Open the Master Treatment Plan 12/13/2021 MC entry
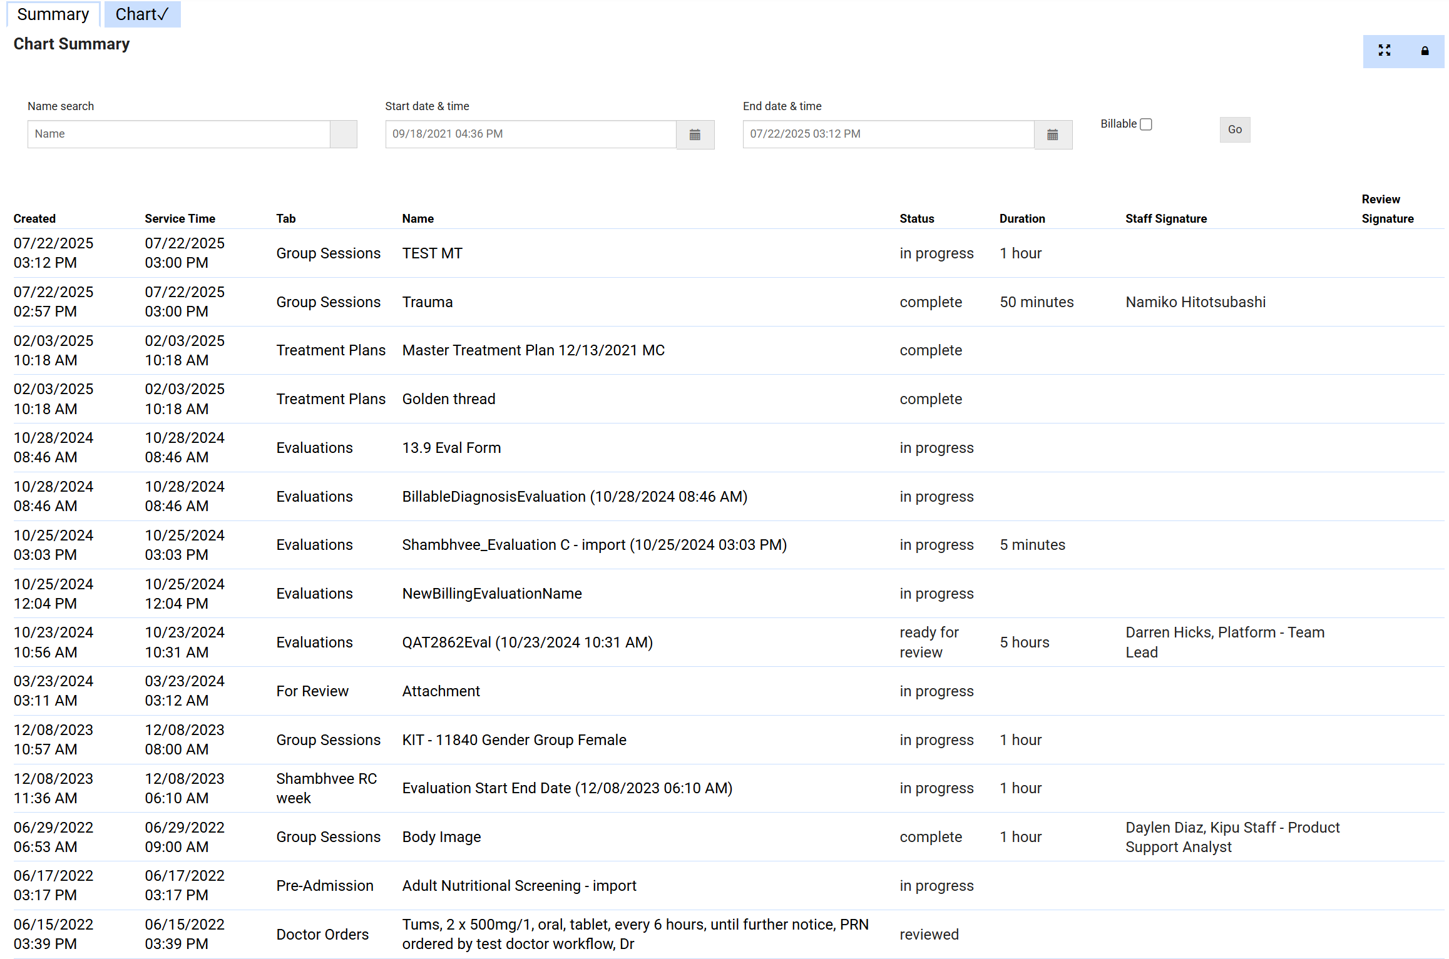 click(533, 350)
